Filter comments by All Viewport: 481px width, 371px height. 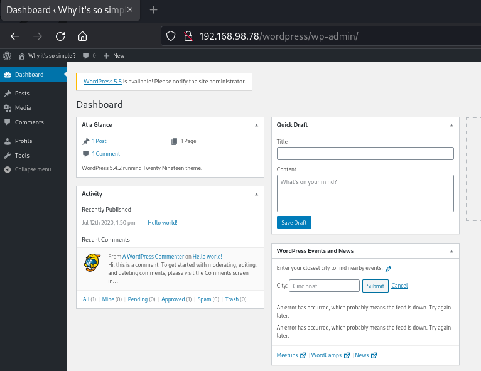86,299
